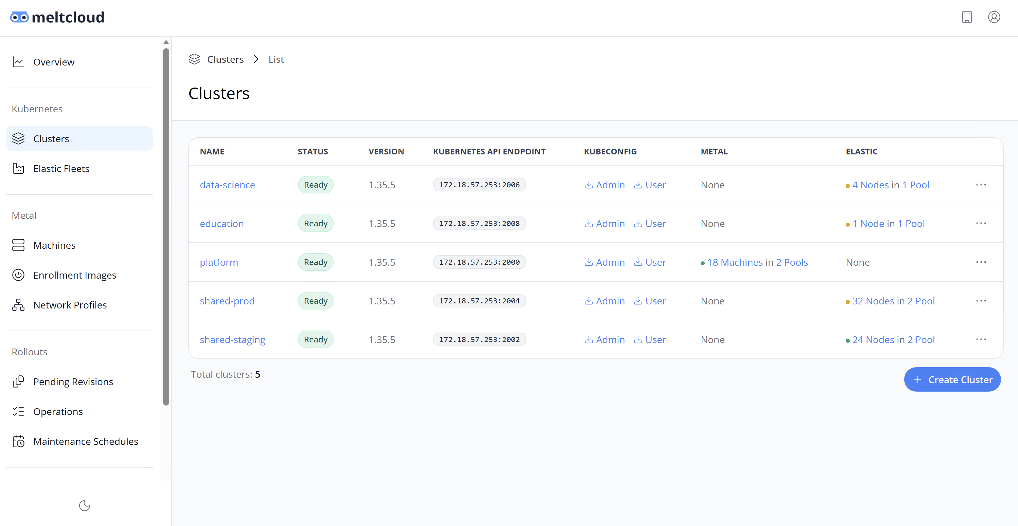
Task: Click the Overview chart icon
Action: pos(18,62)
